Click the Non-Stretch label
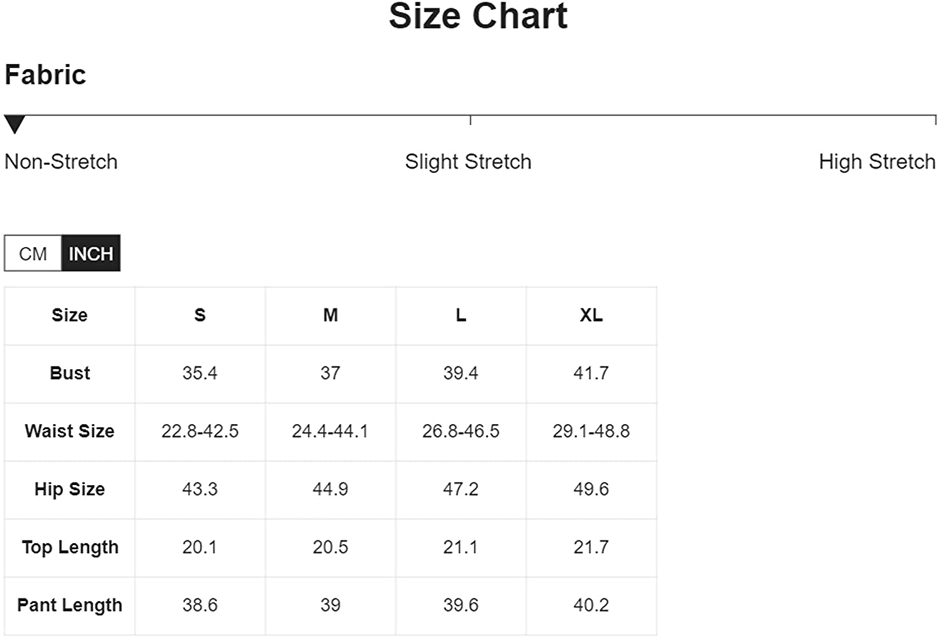The image size is (939, 637). coord(61,162)
